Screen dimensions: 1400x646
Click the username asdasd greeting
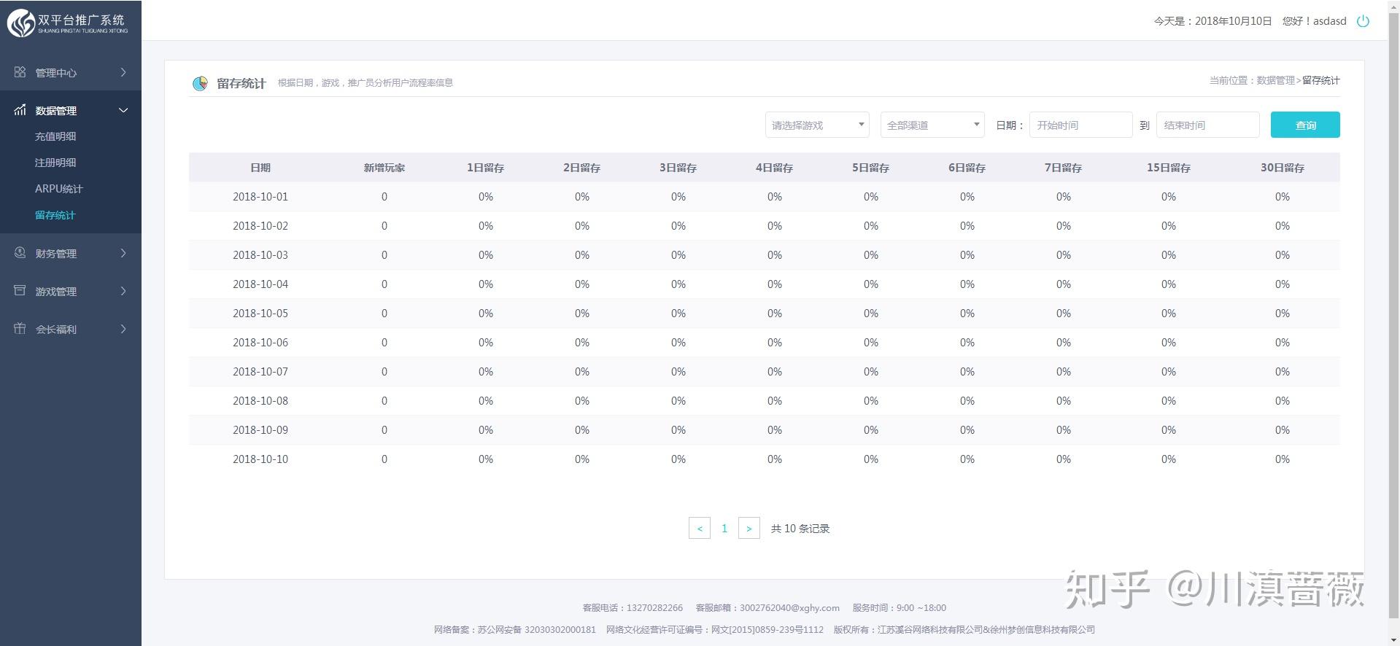tap(1314, 21)
